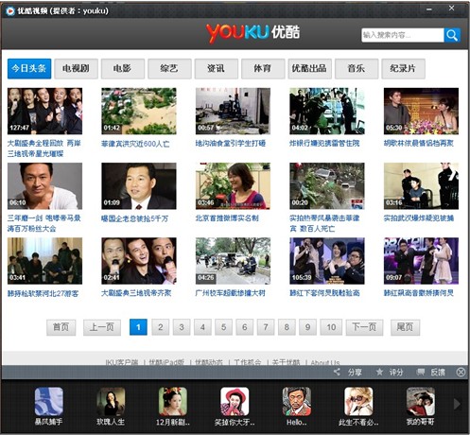
Task: Click the feedback speech icon 反馈
Action: pos(421,372)
